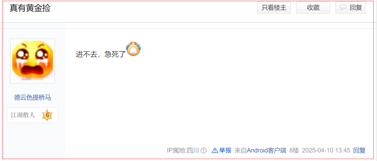Open the Android客户端 link

[x=267, y=151]
